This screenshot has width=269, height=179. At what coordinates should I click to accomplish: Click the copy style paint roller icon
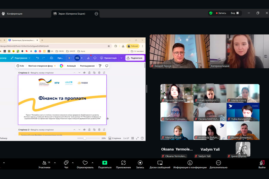click(x=100, y=66)
